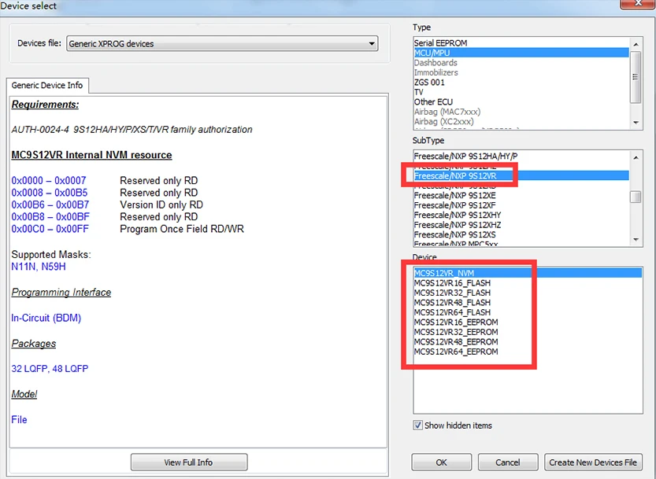The width and height of the screenshot is (656, 479).
Task: Click SubType list scroll down arrow
Action: [636, 239]
